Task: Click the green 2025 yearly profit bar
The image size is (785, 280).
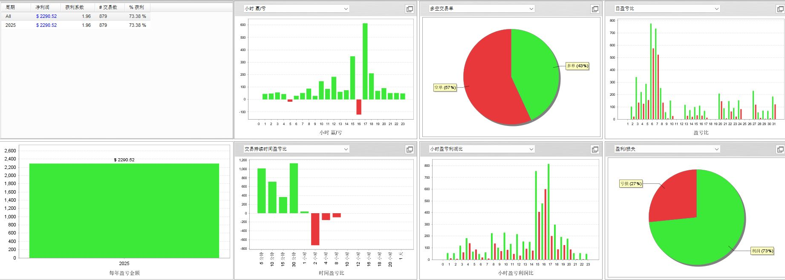Action: [124, 211]
